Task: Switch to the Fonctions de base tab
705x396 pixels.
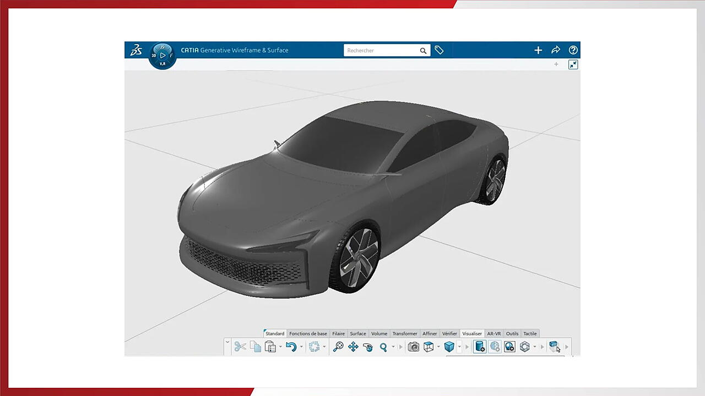Action: click(x=308, y=333)
